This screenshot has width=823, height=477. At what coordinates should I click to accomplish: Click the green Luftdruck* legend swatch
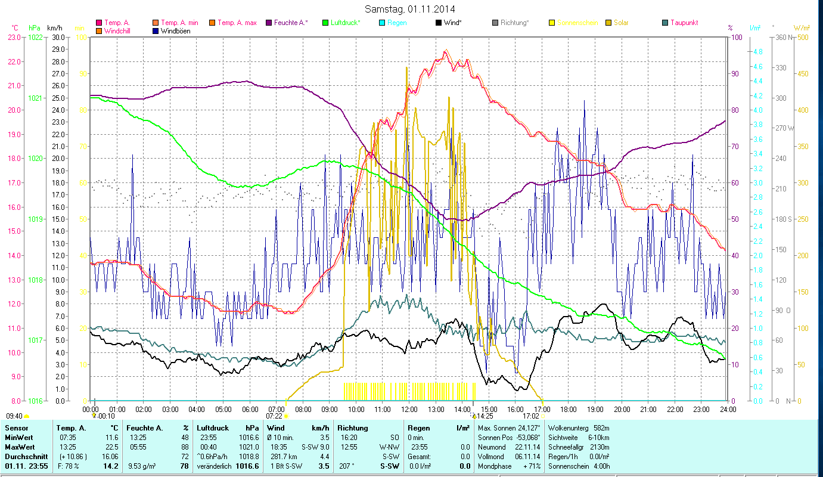click(x=325, y=23)
